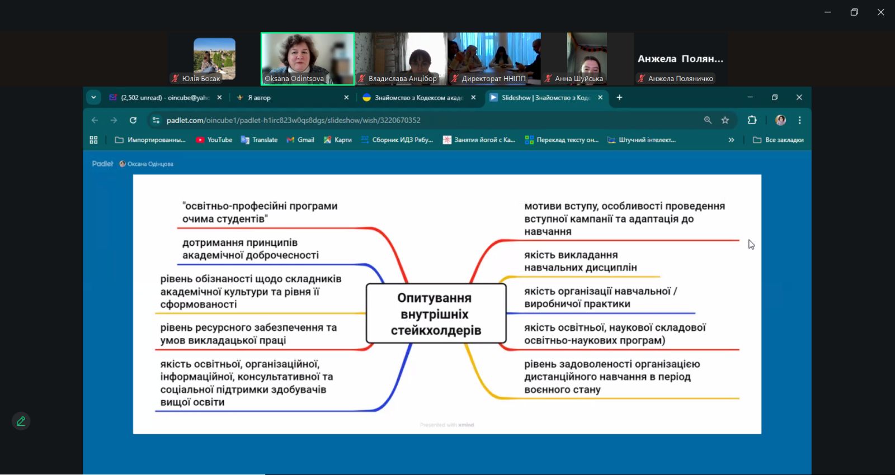The height and width of the screenshot is (475, 895).
Task: Open Chrome profile avatar
Action: [780, 120]
